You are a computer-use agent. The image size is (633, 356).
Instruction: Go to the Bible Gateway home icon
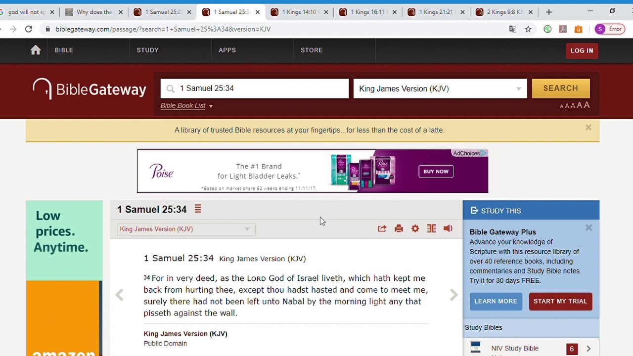tap(36, 50)
